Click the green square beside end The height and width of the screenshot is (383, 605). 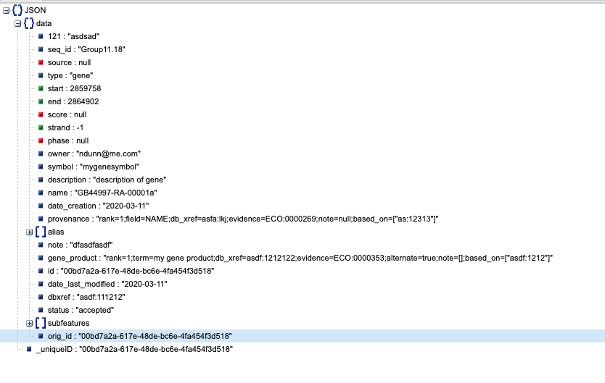(x=41, y=101)
